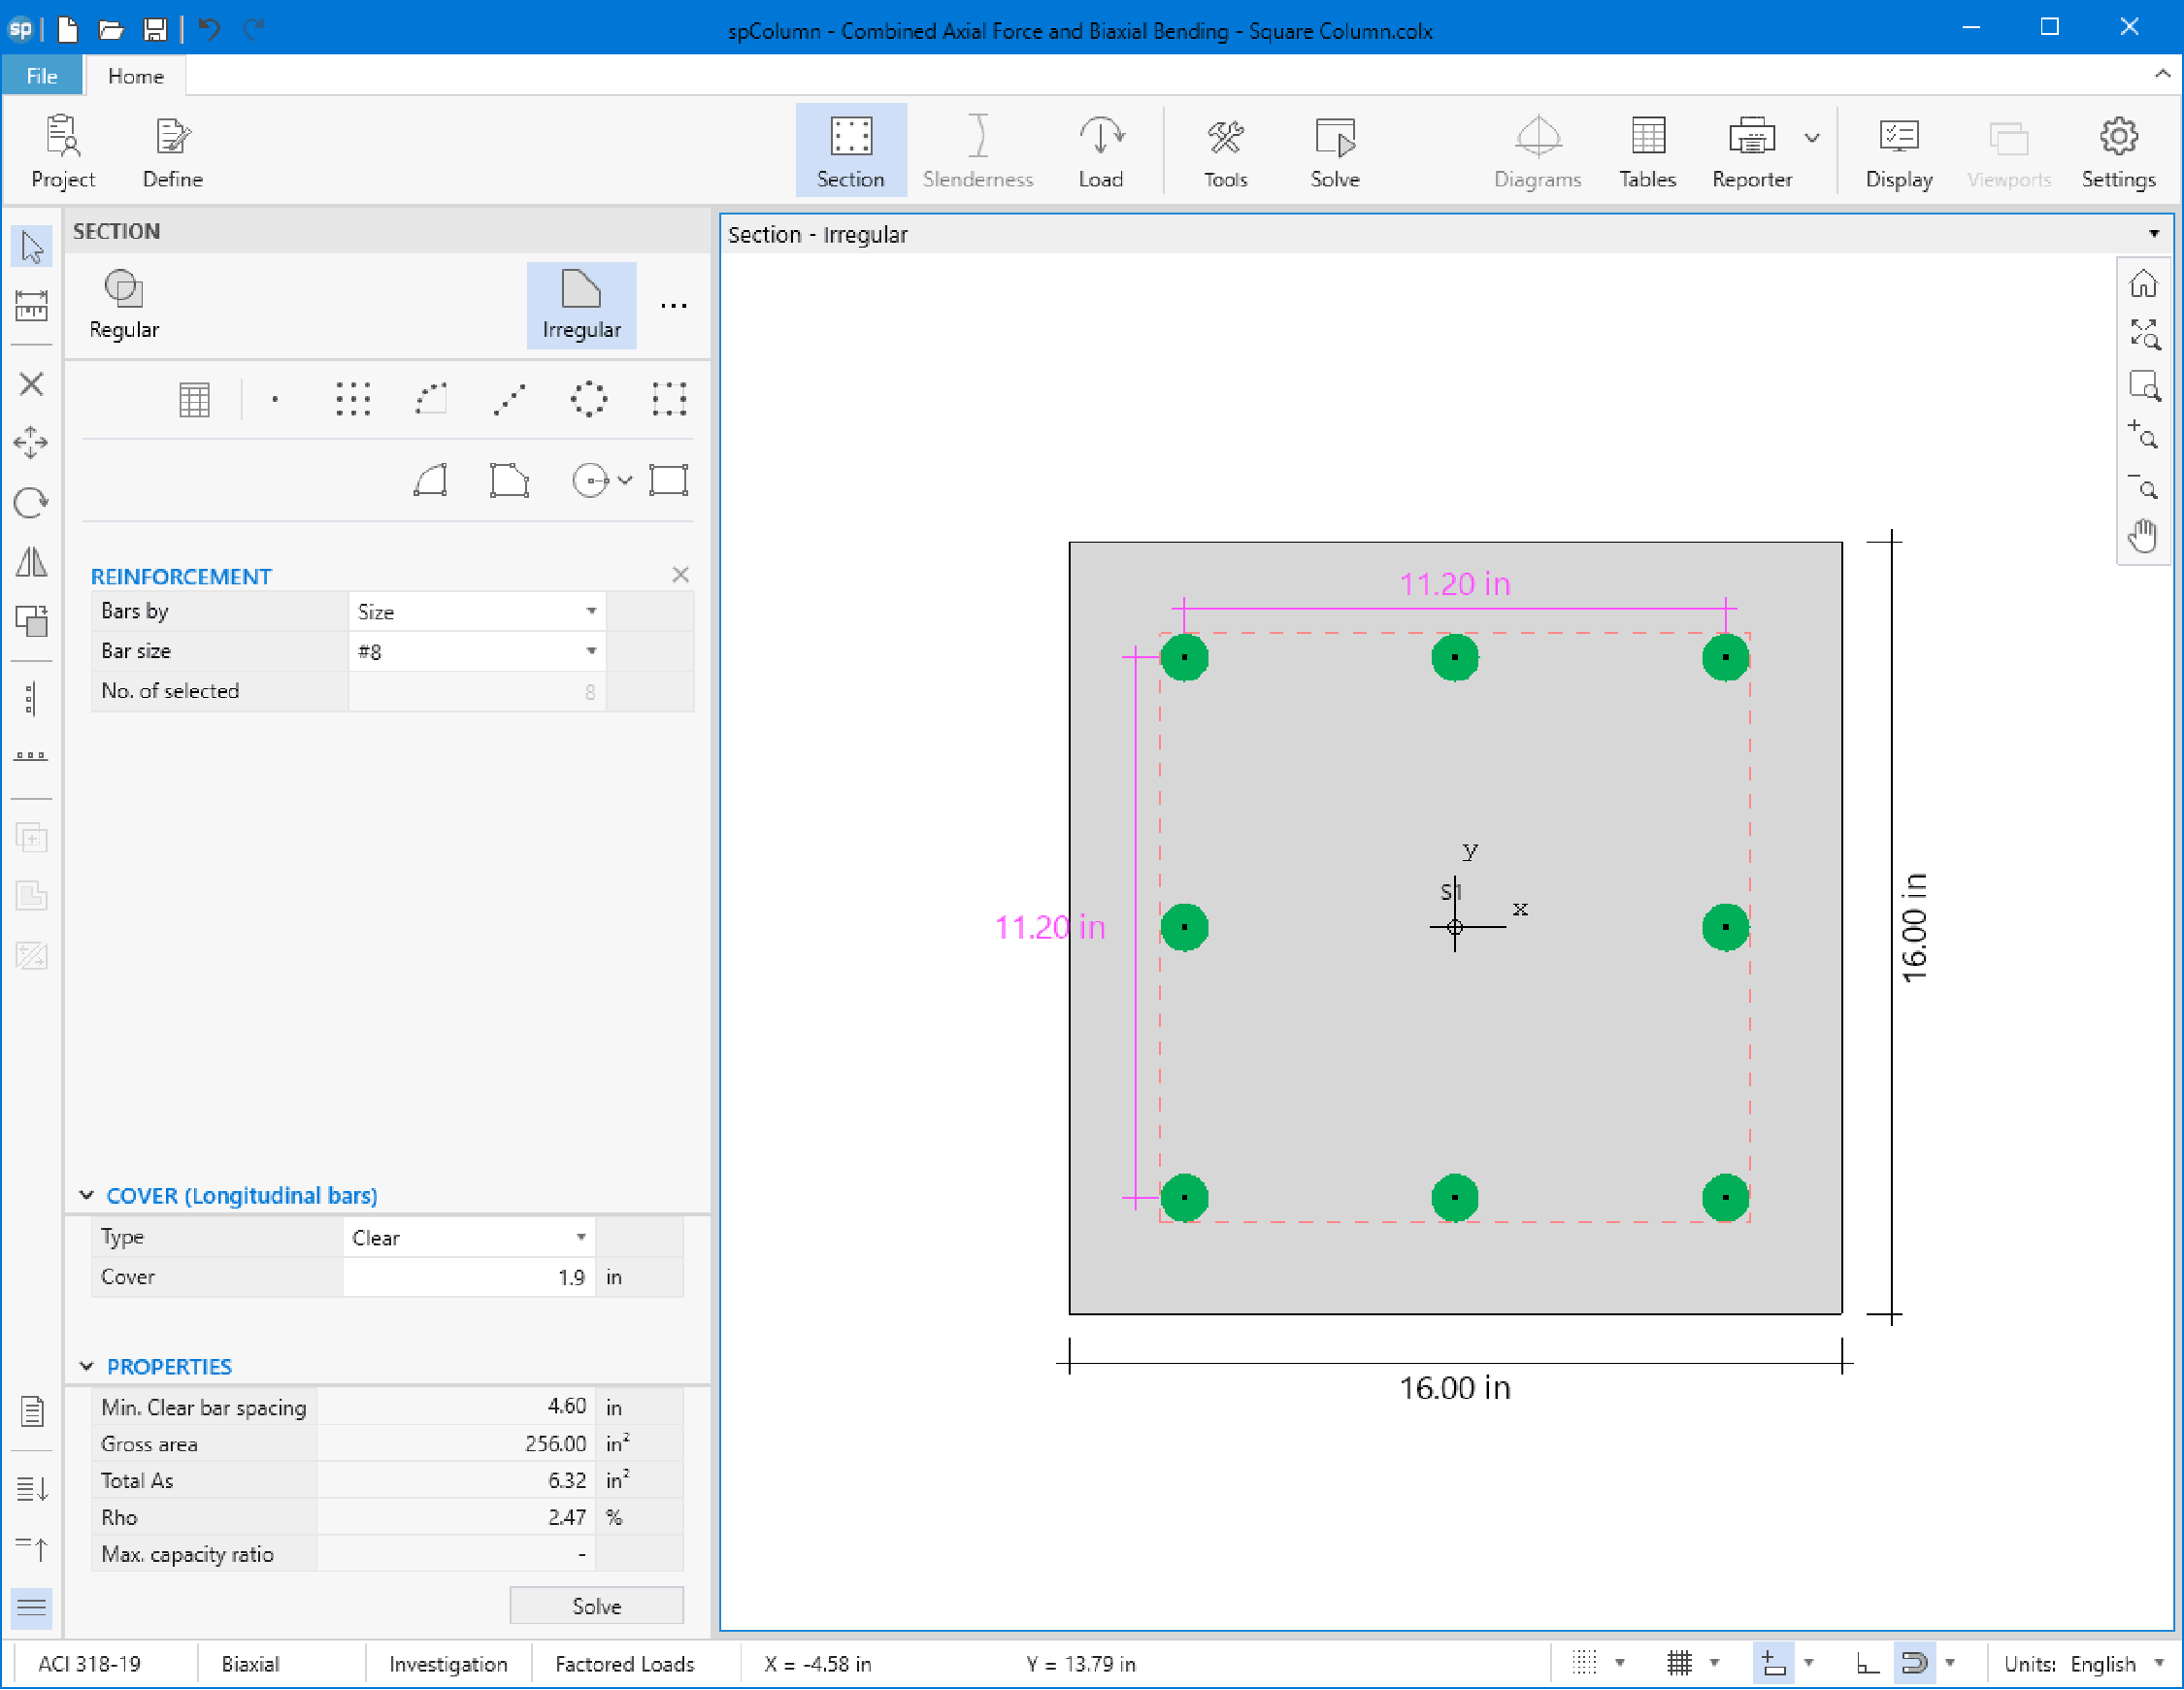Collapse the ribbon with the chevron
The height and width of the screenshot is (1690, 2184).
[2161, 74]
